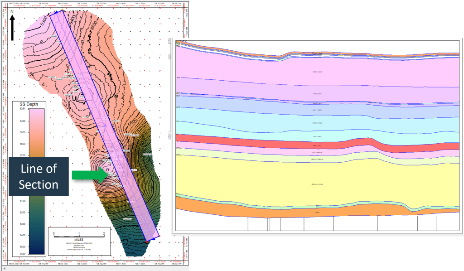Click the Line of Section text label
The width and height of the screenshot is (464, 271).
[39, 176]
